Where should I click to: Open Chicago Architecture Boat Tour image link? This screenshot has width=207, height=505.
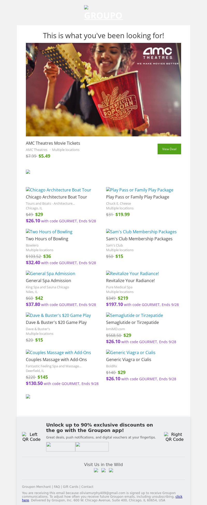click(58, 190)
